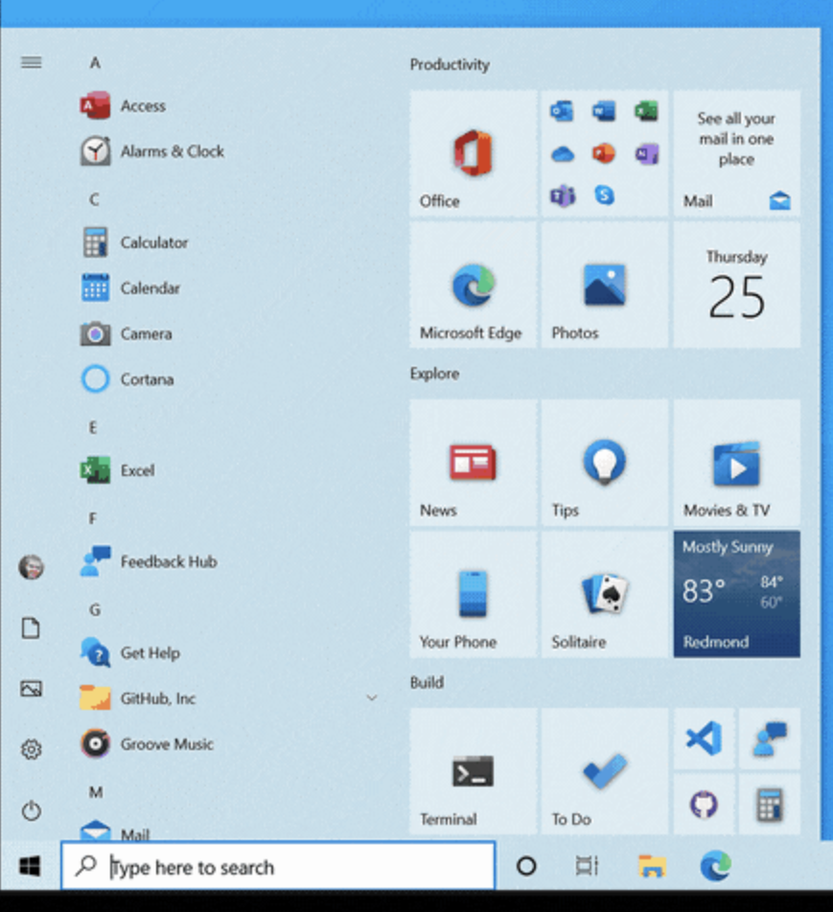The width and height of the screenshot is (833, 912).
Task: Open the Feedback Hub small tile
Action: tap(770, 739)
